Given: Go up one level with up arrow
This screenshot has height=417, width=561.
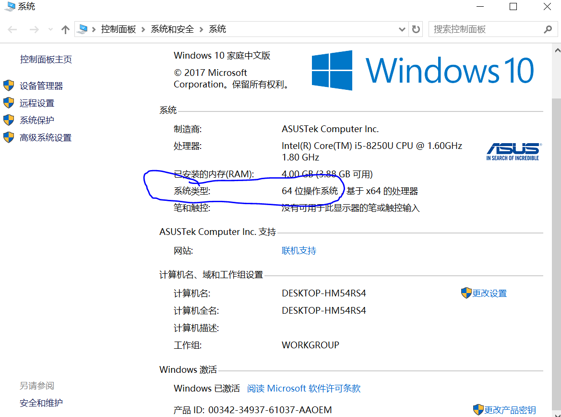Looking at the screenshot, I should (x=65, y=29).
